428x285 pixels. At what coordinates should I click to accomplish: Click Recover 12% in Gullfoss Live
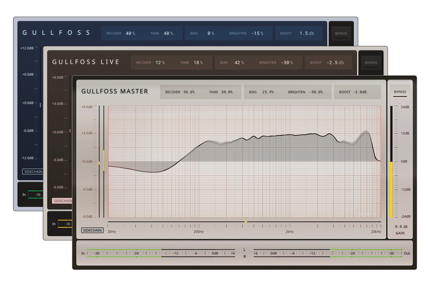(160, 63)
